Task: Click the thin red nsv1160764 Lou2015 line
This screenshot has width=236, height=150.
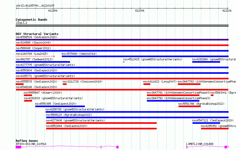Action: (35, 56)
